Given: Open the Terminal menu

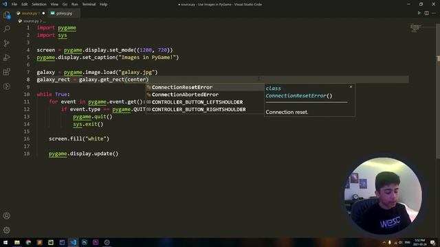Looking at the screenshot, I should [89, 4].
